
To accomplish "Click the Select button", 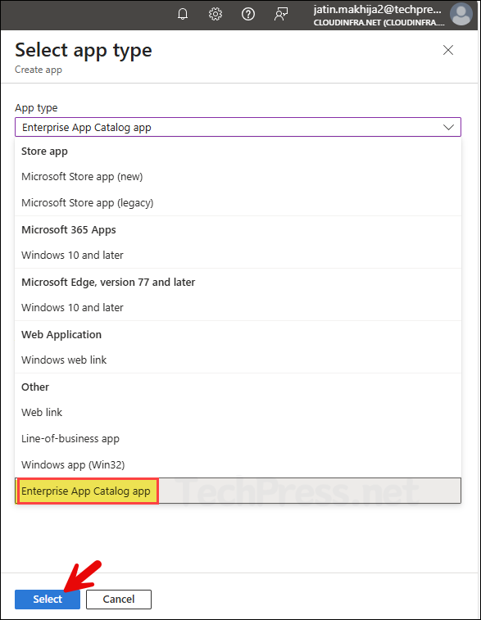I will (x=48, y=599).
